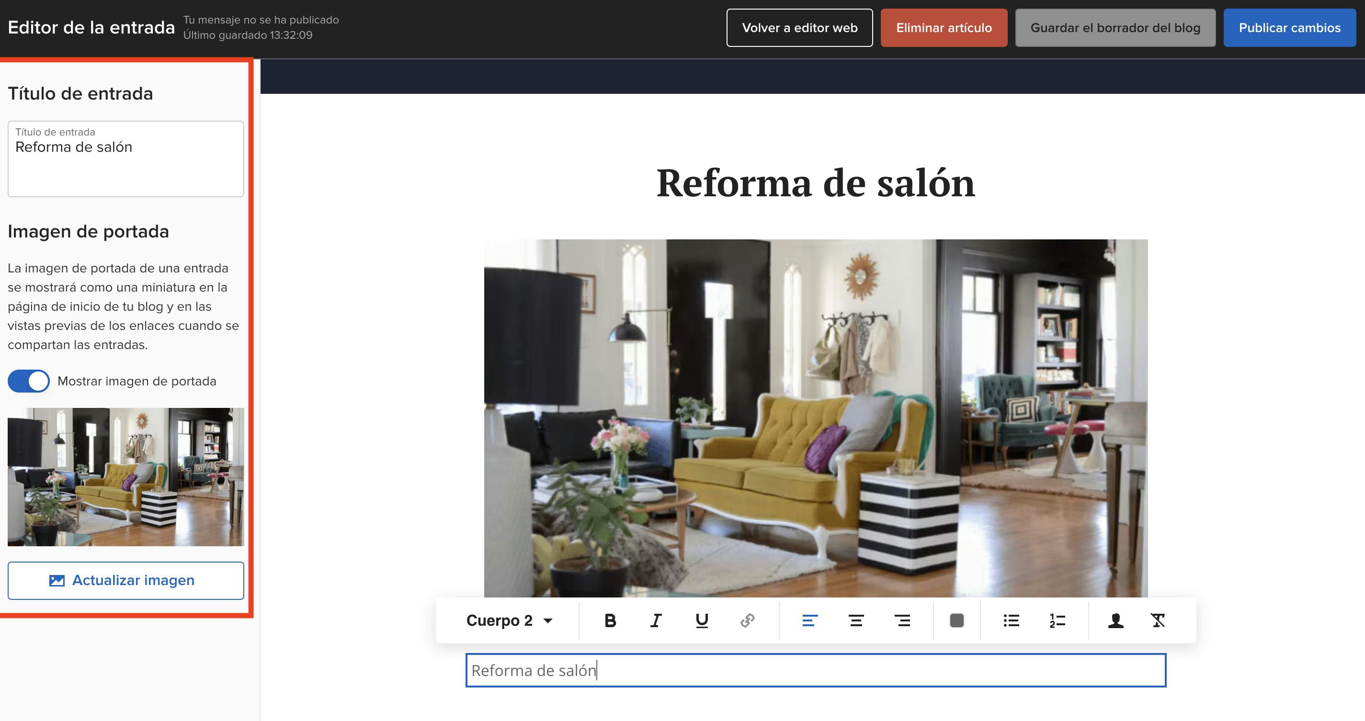Viewport: 1365px width, 721px height.
Task: Apply italic formatting
Action: [656, 620]
